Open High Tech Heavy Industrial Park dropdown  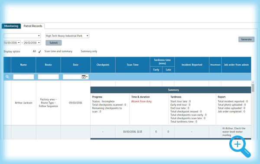coord(67,36)
